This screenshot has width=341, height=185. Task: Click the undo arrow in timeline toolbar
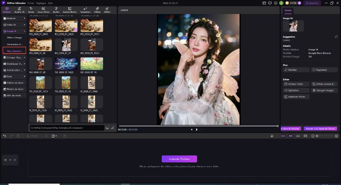pyautogui.click(x=4, y=136)
